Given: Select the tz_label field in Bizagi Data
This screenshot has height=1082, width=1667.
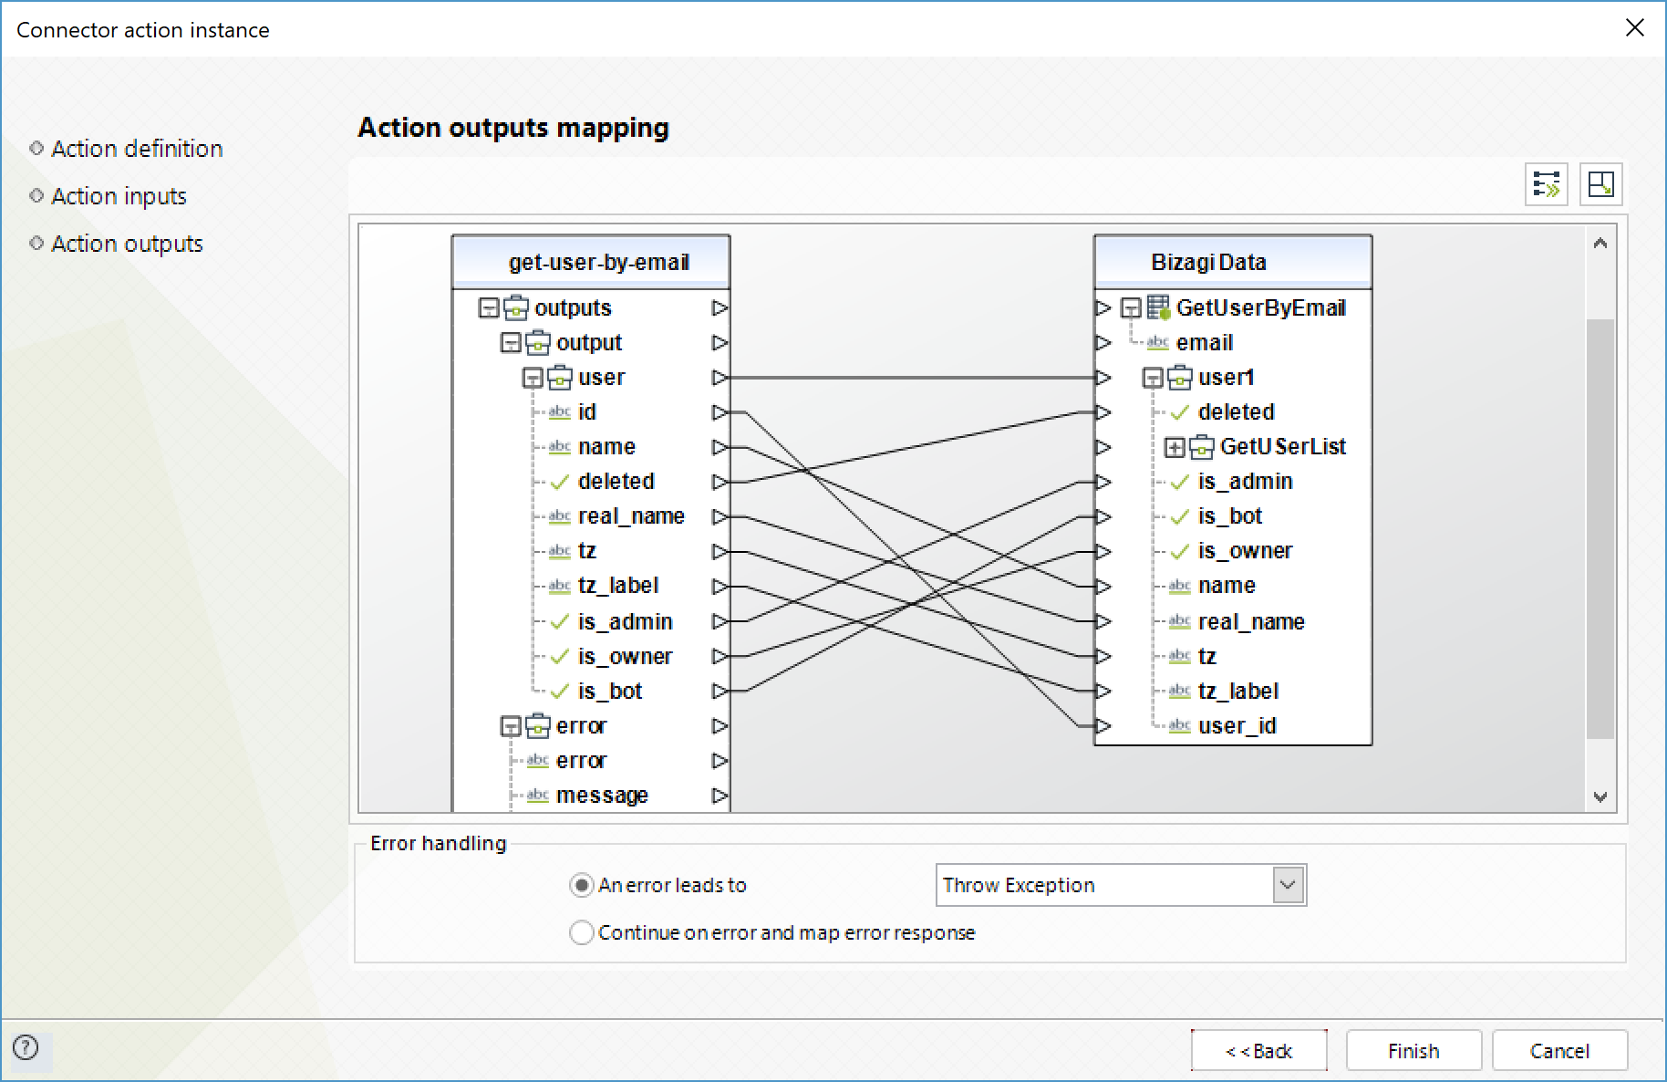Looking at the screenshot, I should pos(1238,692).
